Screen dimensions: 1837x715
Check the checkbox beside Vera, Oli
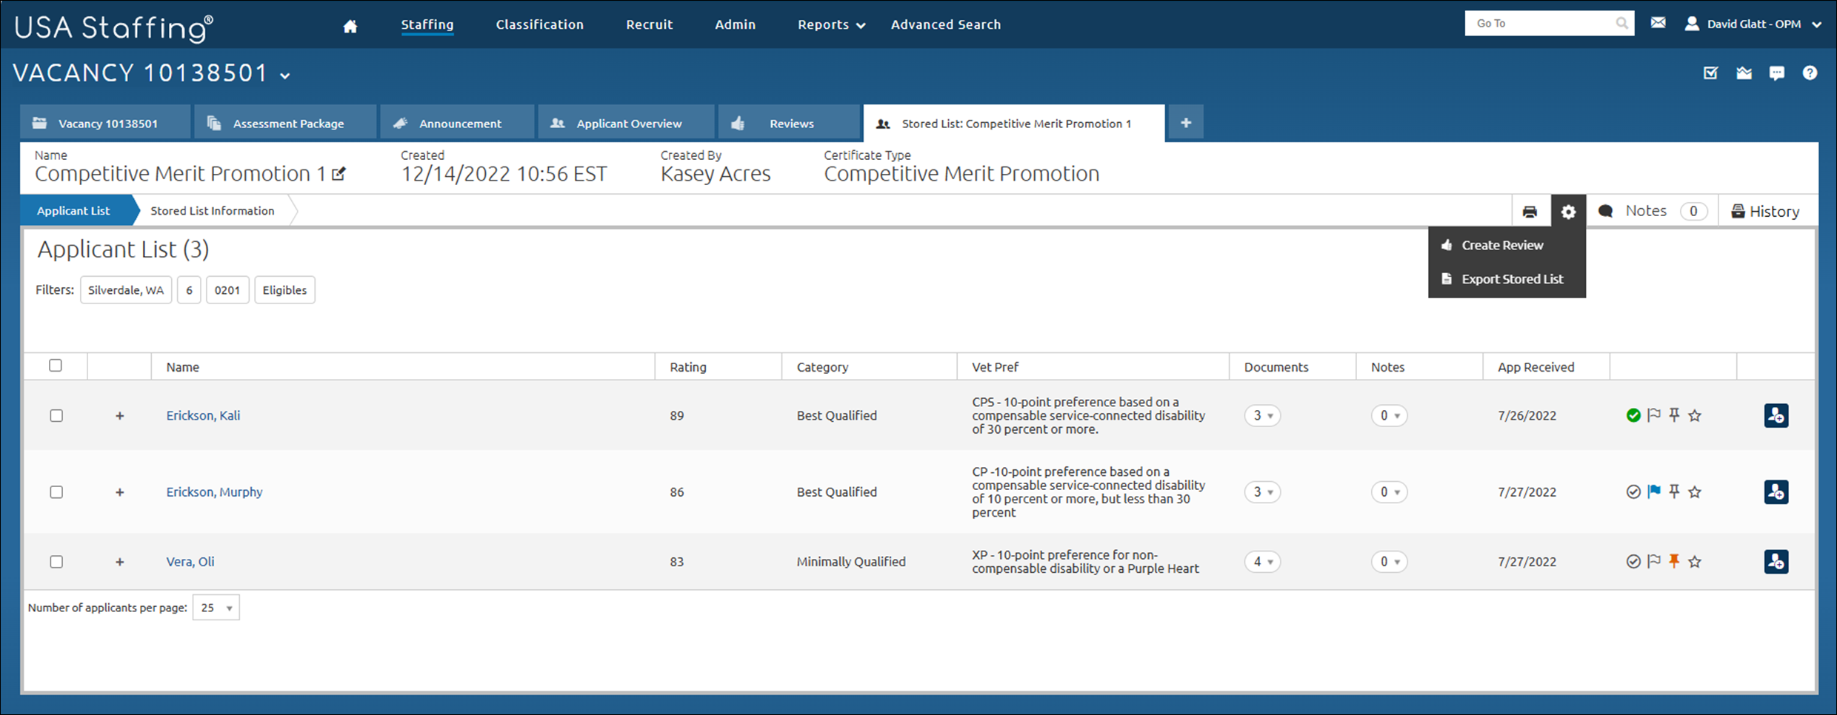(56, 561)
